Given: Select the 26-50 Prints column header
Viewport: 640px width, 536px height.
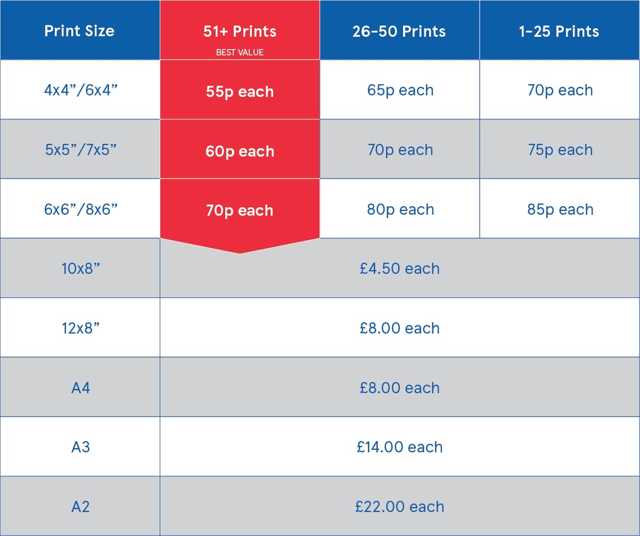Looking at the screenshot, I should [x=399, y=31].
